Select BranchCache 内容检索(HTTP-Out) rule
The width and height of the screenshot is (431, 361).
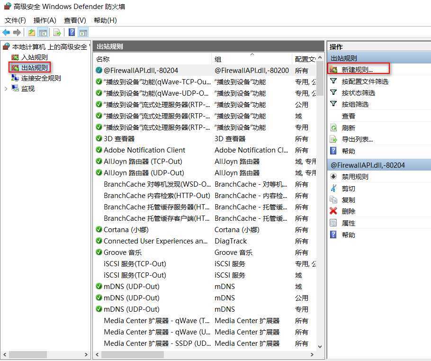tap(205, 196)
